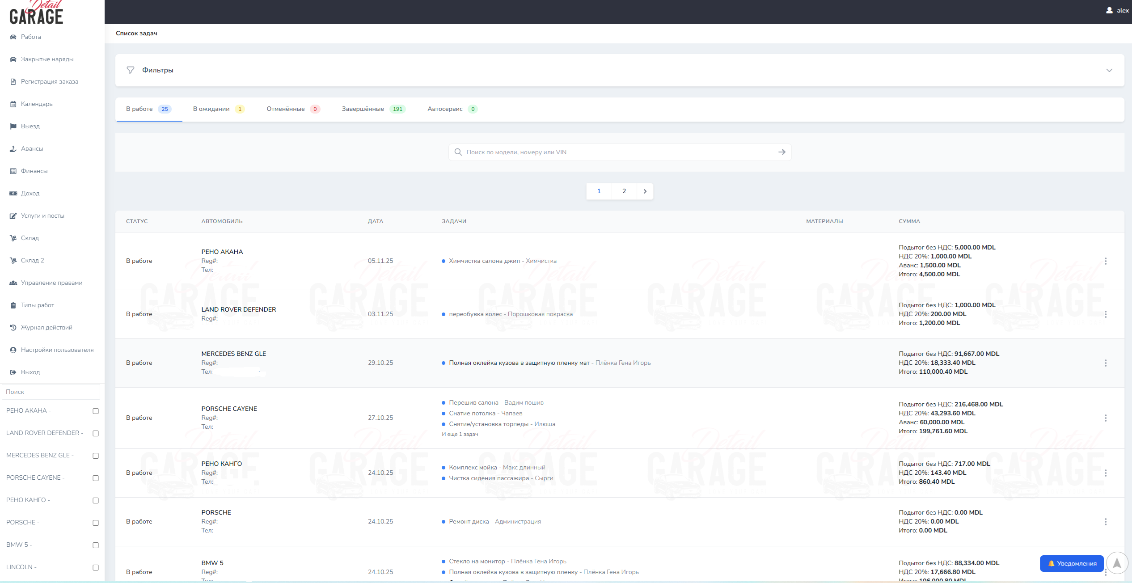Open options menu for РЕНО АКАНА row
This screenshot has width=1132, height=583.
(1105, 261)
